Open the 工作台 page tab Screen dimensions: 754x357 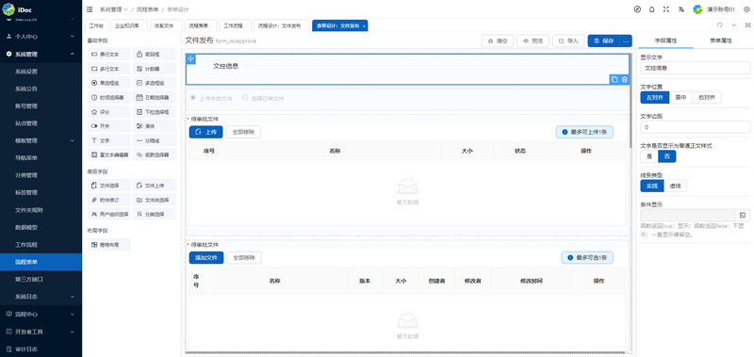(x=96, y=26)
